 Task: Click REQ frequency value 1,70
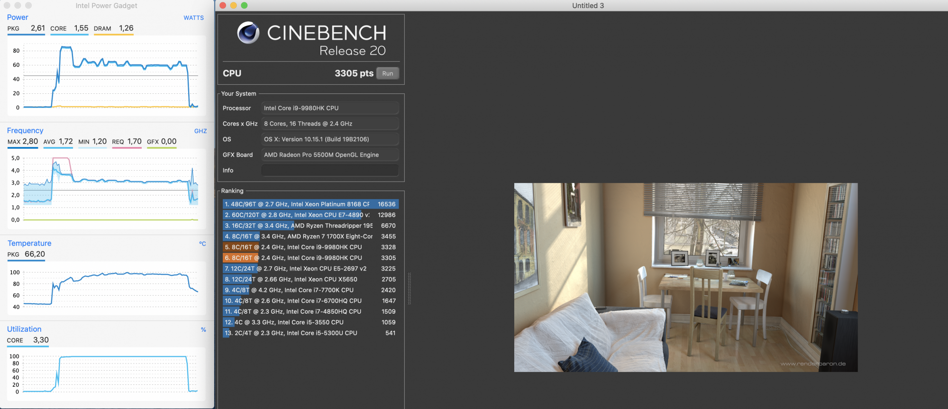pyautogui.click(x=135, y=142)
